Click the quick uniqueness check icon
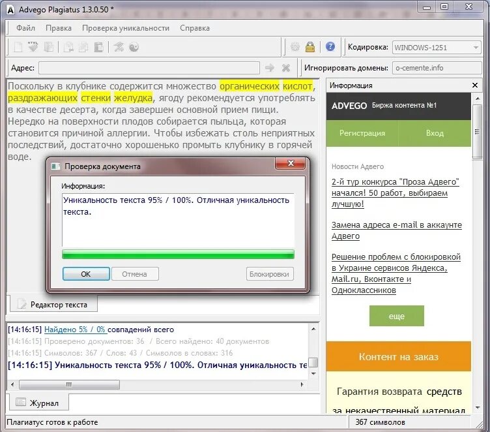 pyautogui.click(x=119, y=47)
